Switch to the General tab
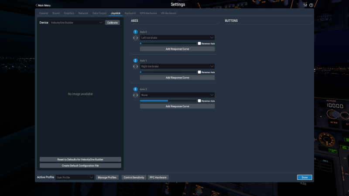 (x=44, y=14)
